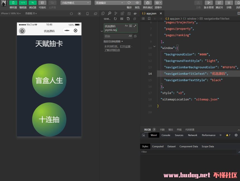The image size is (240, 181).
Task: Tap the 盲盒人生 round button
Action: point(49,80)
